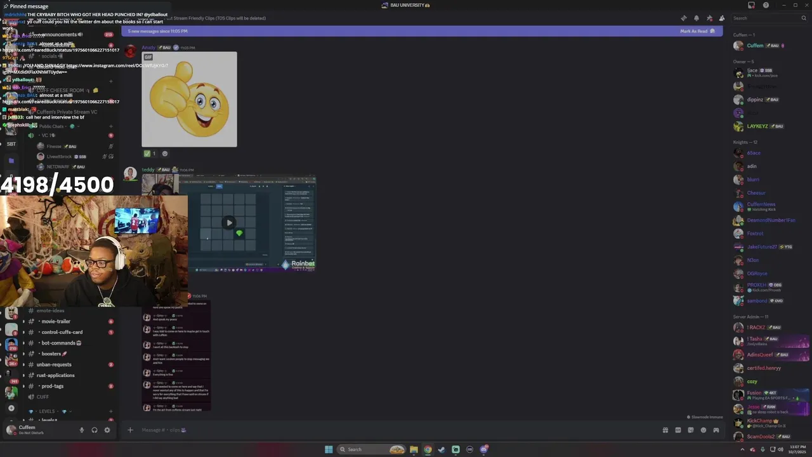Expand bot-commands thread arrow

[x=23, y=343]
